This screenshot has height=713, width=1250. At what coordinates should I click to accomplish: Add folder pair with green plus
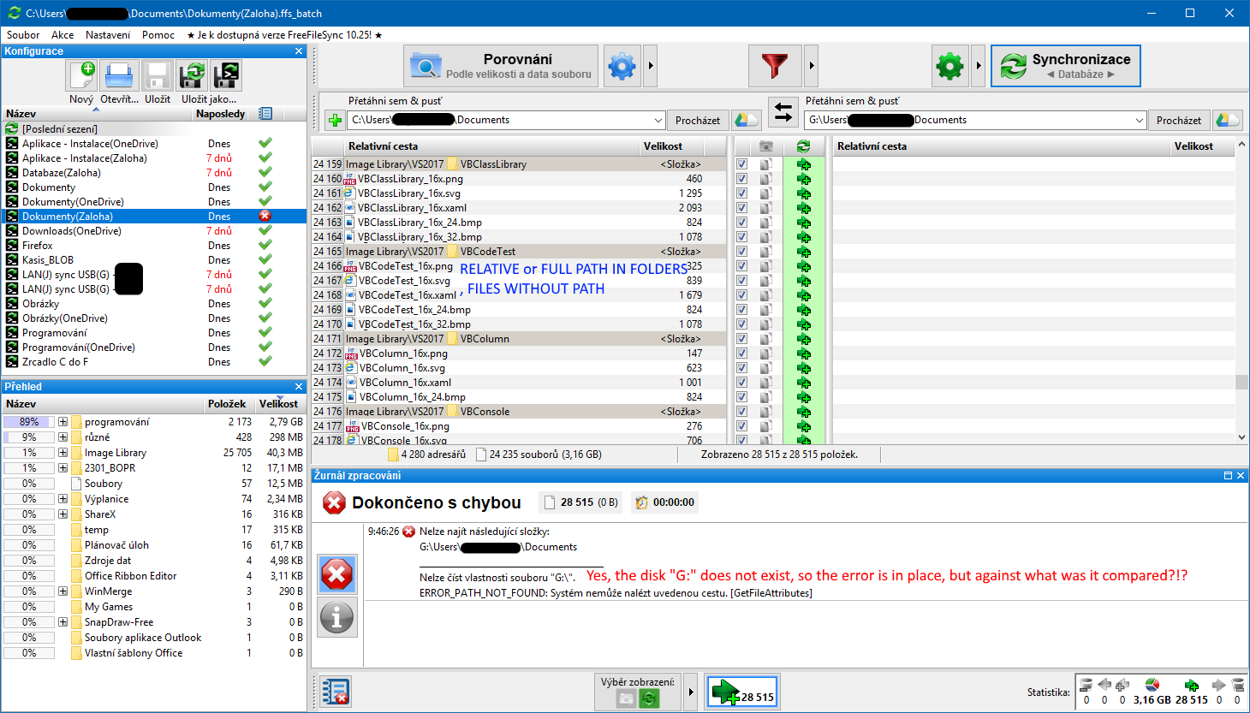point(335,121)
